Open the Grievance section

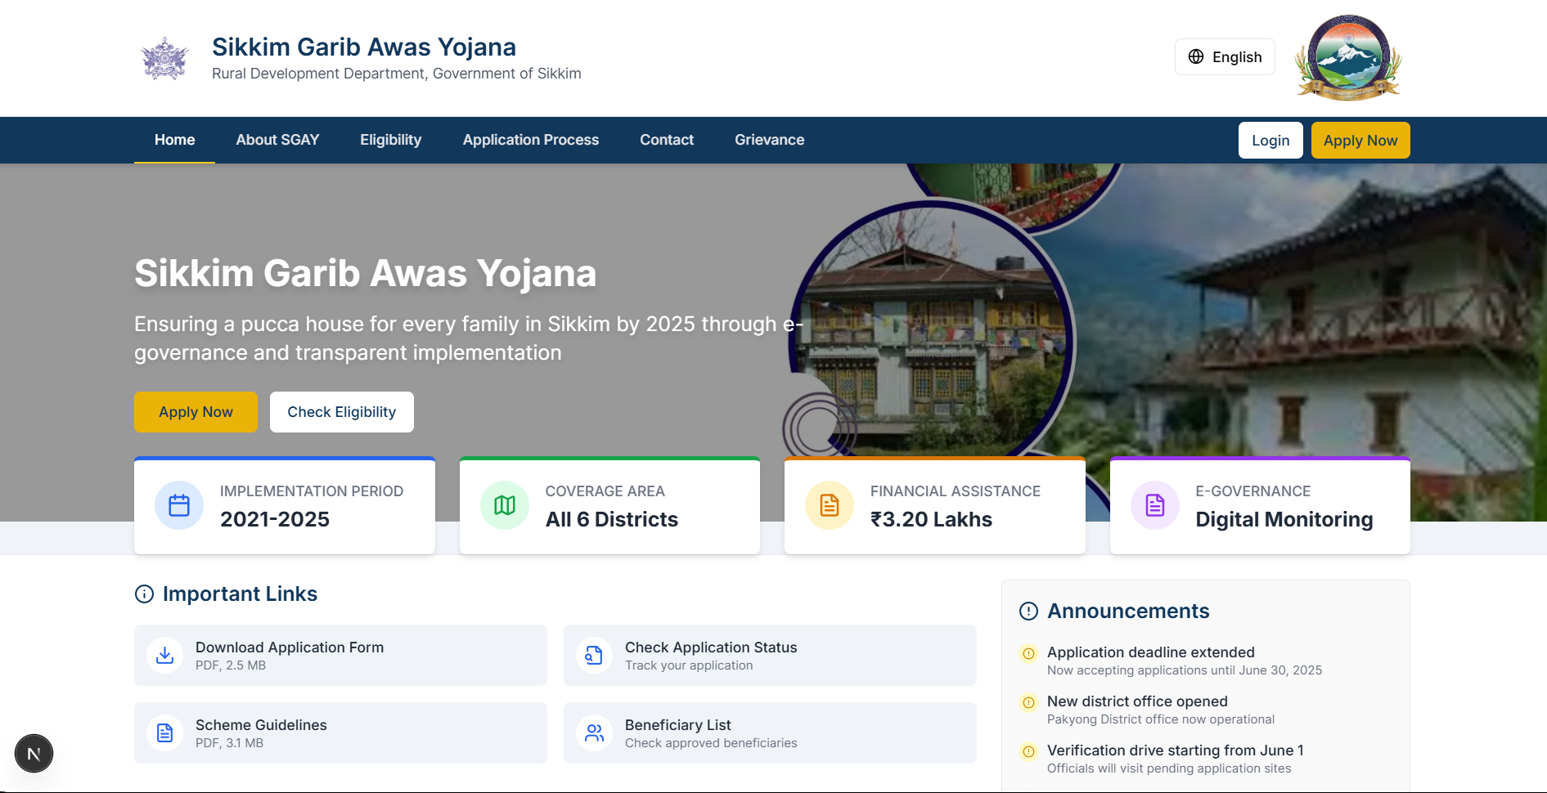[x=769, y=140]
